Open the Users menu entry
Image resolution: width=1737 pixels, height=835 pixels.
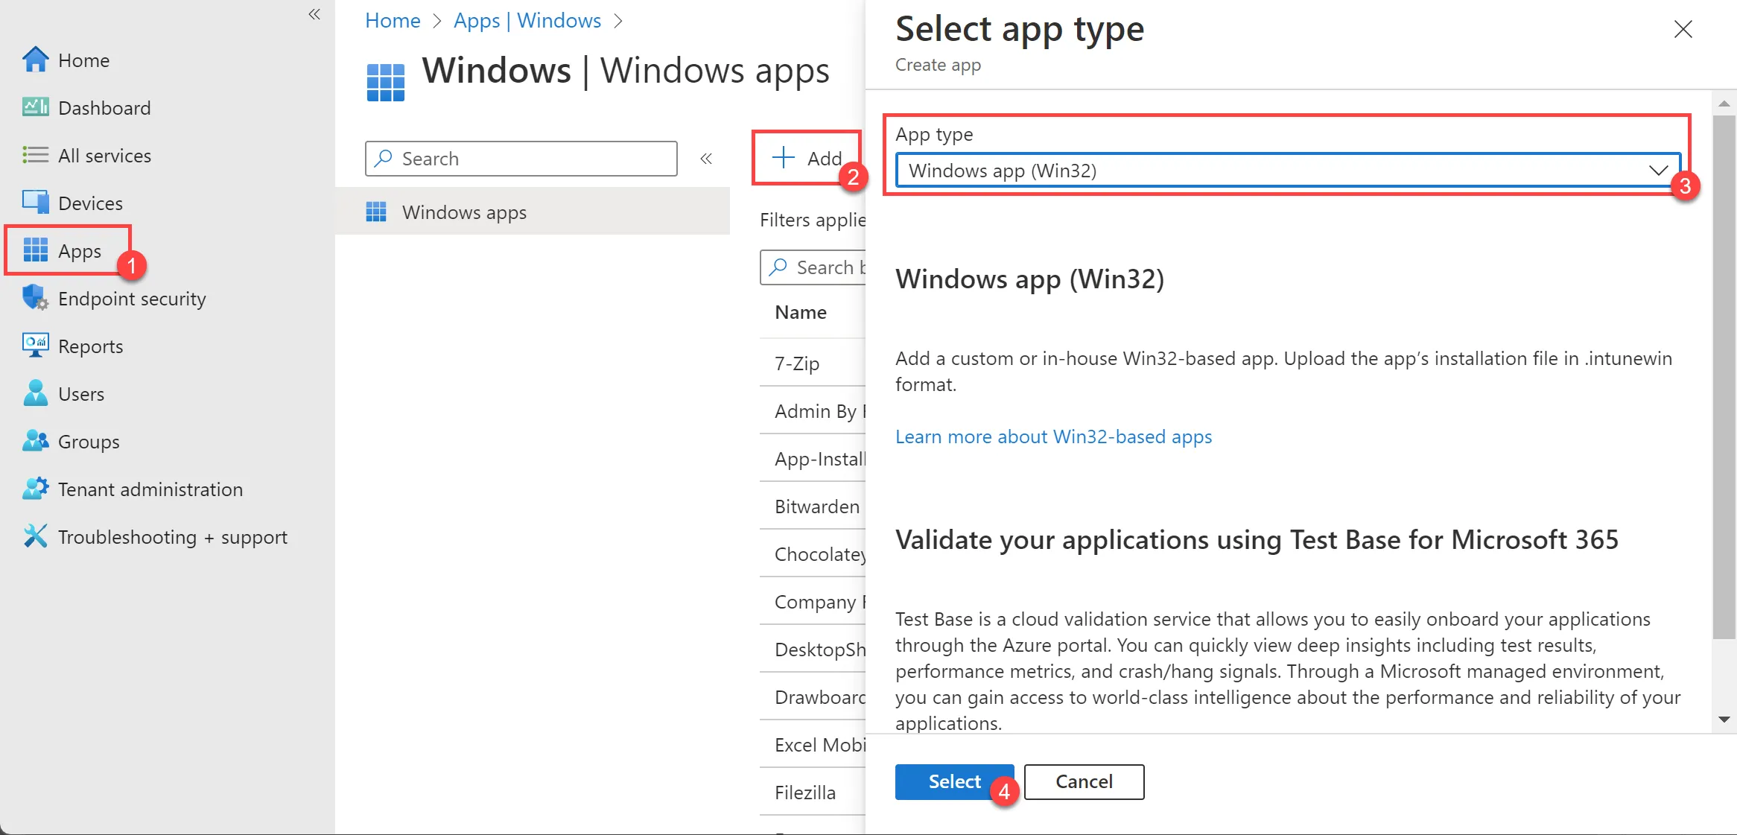tap(81, 394)
